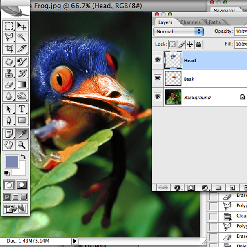
Task: Select the Beak layer thumbnail
Action: click(x=172, y=79)
